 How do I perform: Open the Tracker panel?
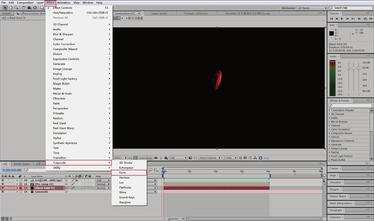[x=334, y=168]
